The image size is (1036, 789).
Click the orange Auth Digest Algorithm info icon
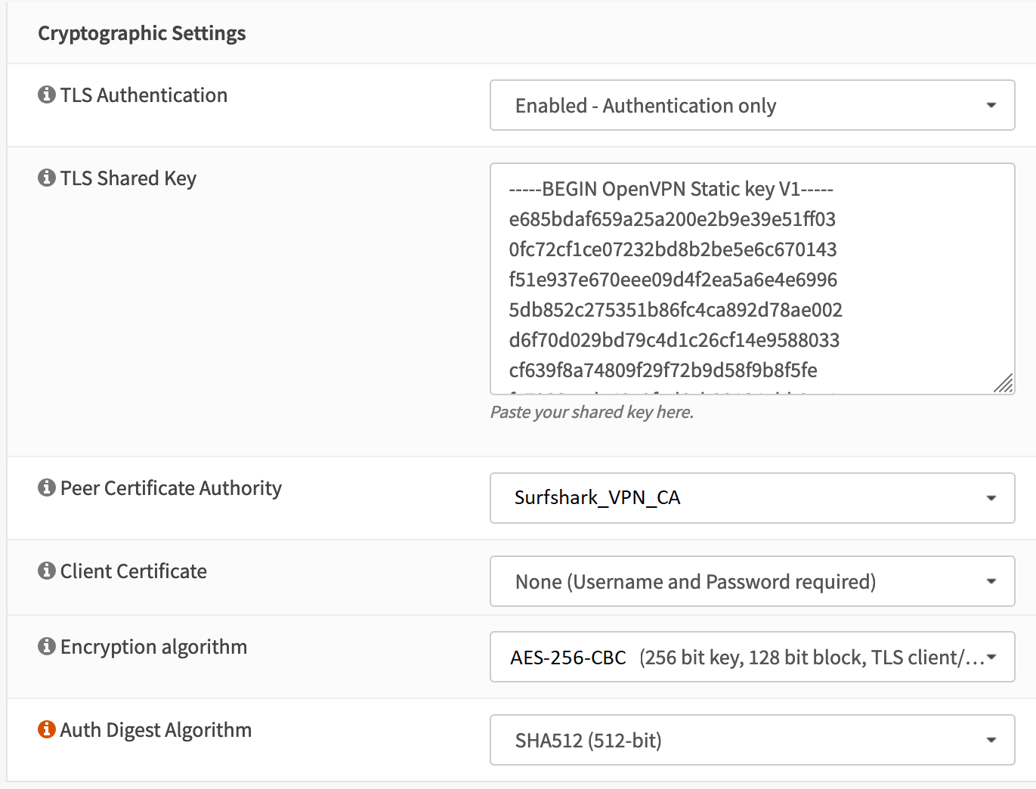point(47,730)
